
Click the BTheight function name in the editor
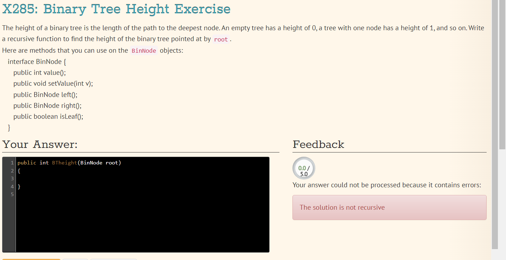[64, 163]
